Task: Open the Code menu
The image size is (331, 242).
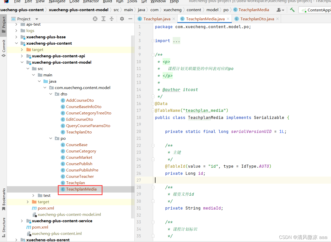Action: click(74, 1)
